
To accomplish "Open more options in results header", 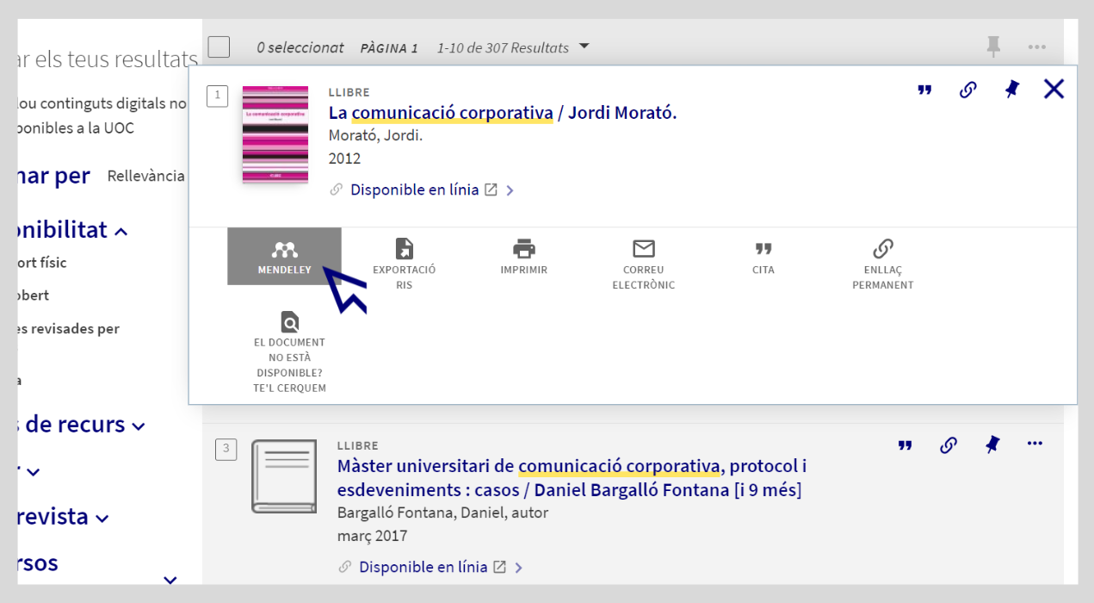I will coord(1037,47).
